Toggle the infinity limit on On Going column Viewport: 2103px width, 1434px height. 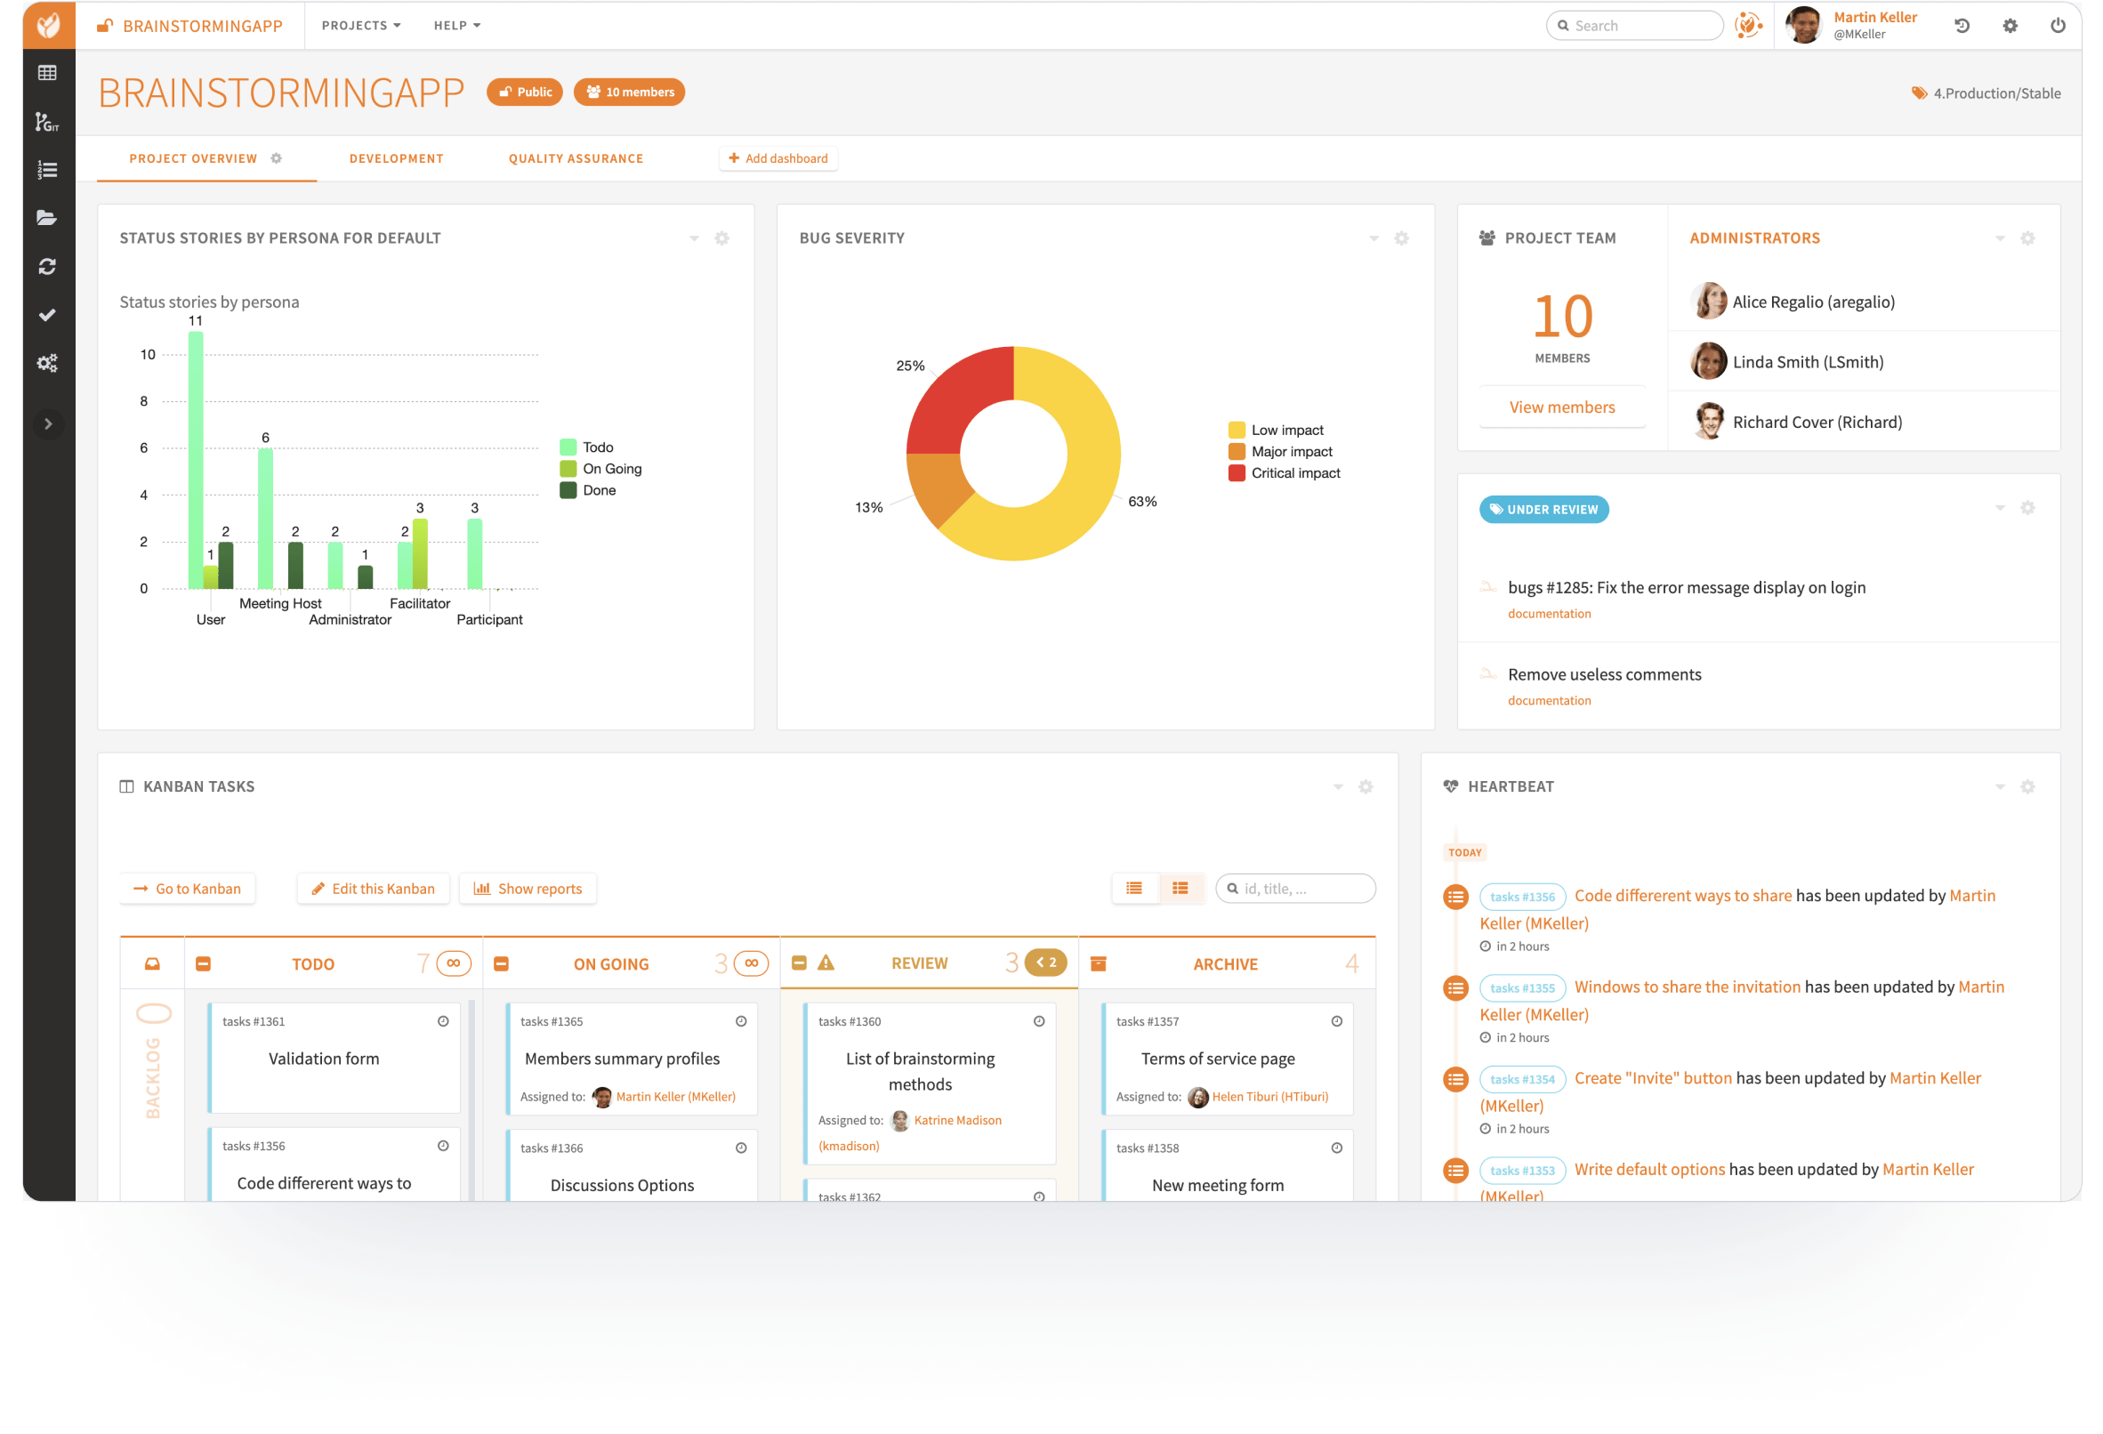(751, 963)
